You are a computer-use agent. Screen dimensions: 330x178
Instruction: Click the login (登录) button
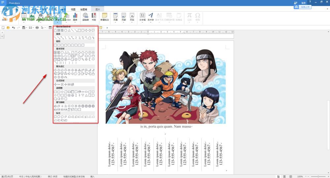point(304,3)
